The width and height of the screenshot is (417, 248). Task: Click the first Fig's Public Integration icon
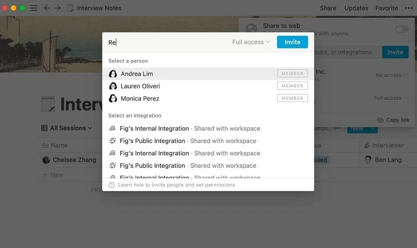(113, 140)
